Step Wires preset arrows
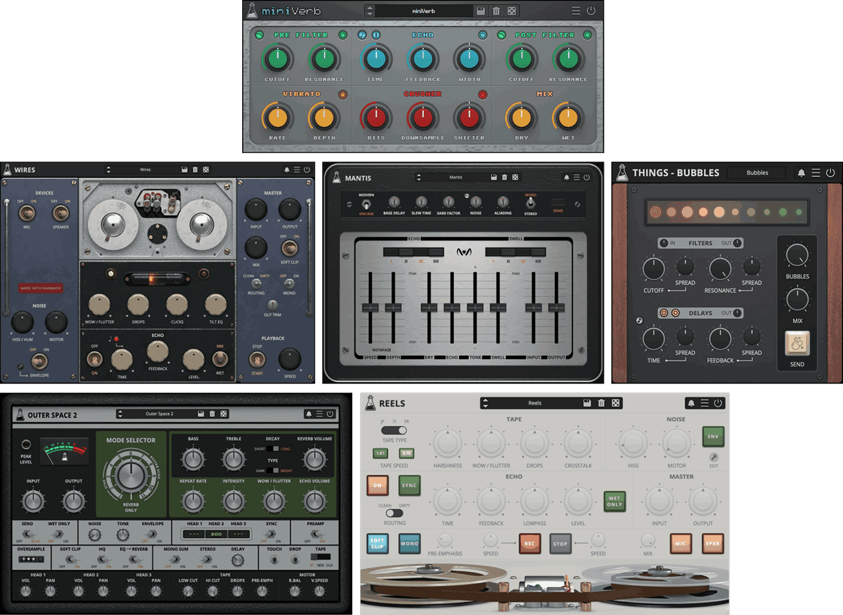The width and height of the screenshot is (843, 615). [x=108, y=170]
